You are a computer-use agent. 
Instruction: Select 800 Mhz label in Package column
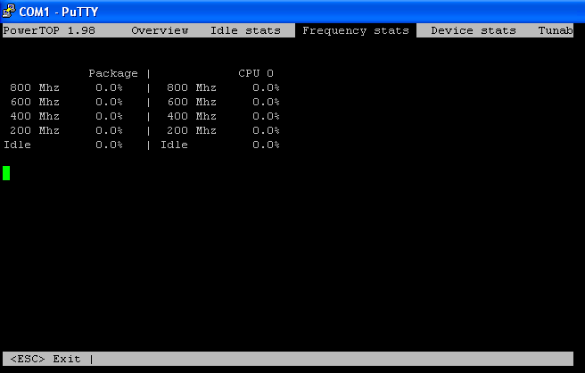pos(35,87)
